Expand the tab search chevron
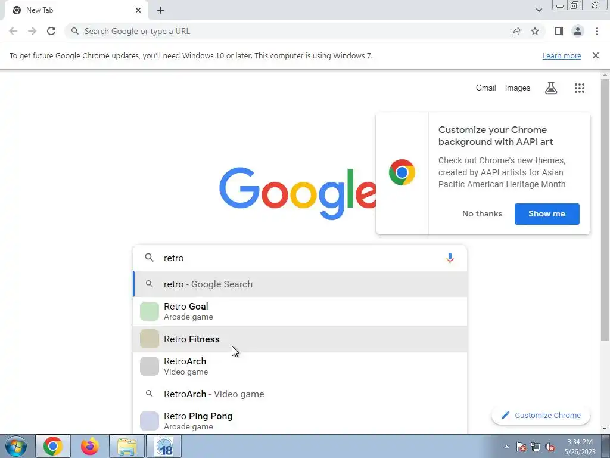 (x=539, y=10)
